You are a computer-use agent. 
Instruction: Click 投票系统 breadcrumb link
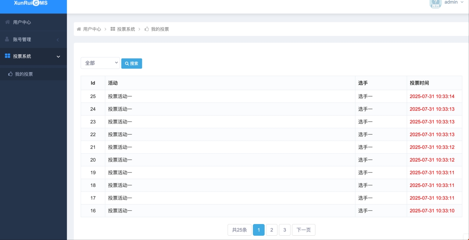click(126, 29)
